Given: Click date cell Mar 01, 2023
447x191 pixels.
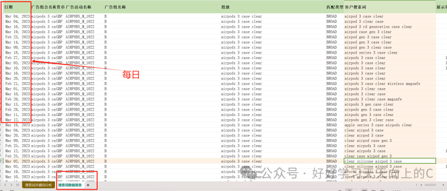Looking at the screenshot, I should [17, 89].
